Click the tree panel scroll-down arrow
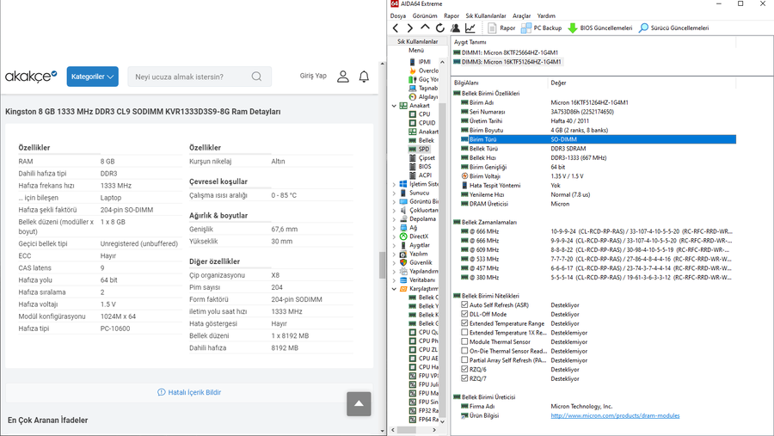Screen dimensions: 774x436 click(x=442, y=421)
